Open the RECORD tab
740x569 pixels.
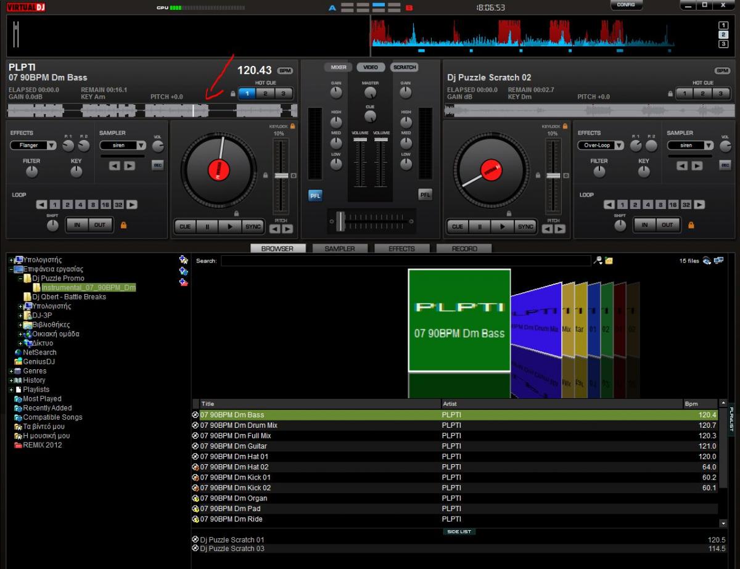[x=464, y=248]
